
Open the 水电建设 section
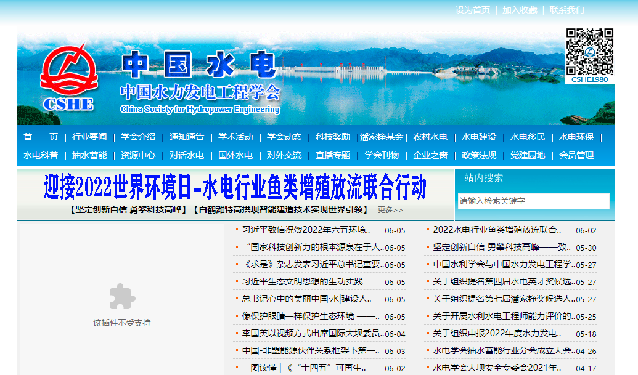[x=479, y=137]
